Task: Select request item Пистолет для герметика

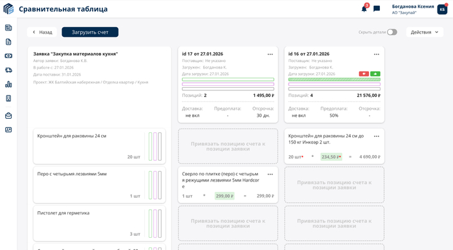Action: pos(100,223)
